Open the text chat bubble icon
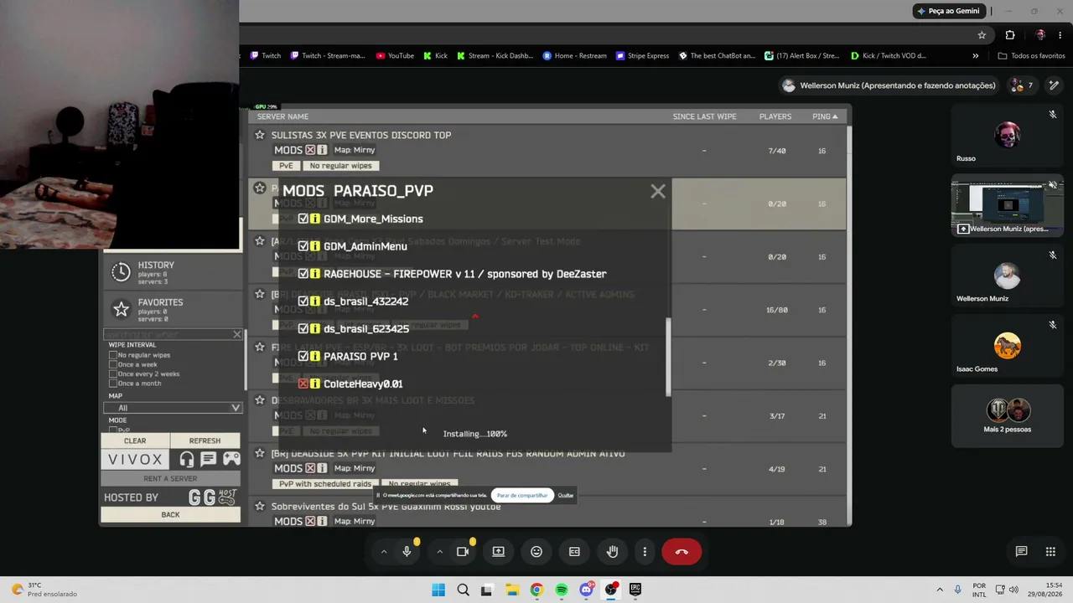The width and height of the screenshot is (1073, 603). [x=209, y=459]
